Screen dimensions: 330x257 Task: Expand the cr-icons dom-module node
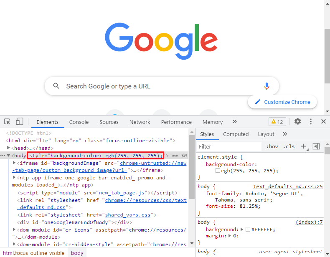point(14,229)
